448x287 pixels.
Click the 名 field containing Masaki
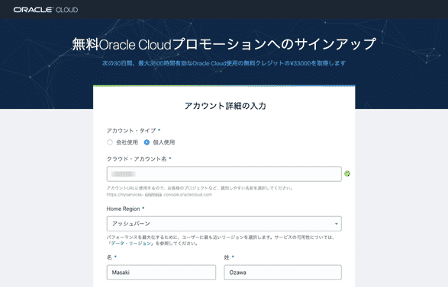point(162,273)
